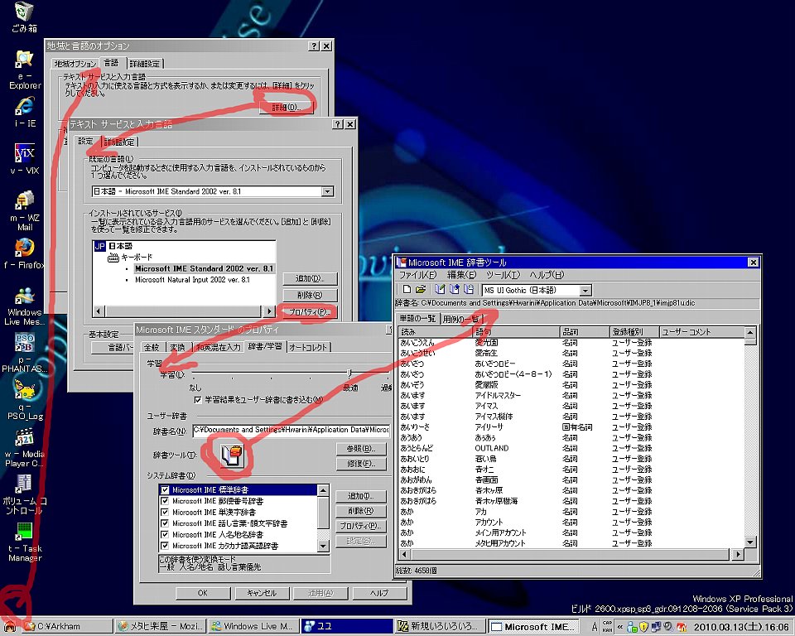Image resolution: width=795 pixels, height=636 pixels.
Task: Switch to Windows Live Messenger taskbar button
Action: coord(253,627)
